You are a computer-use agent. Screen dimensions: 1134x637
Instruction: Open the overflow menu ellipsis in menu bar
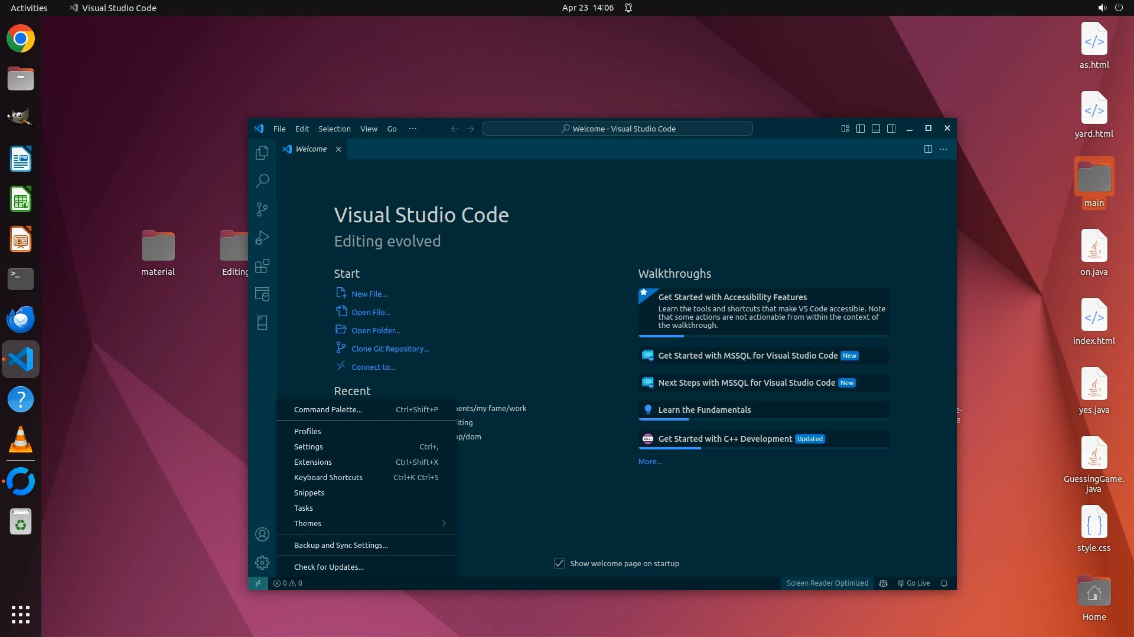412,129
